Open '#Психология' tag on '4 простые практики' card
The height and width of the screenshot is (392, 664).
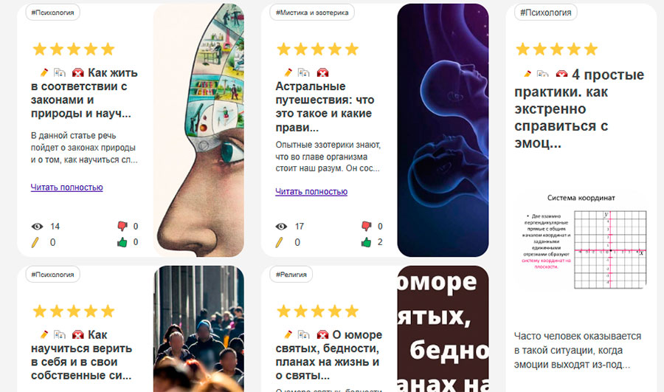point(545,13)
